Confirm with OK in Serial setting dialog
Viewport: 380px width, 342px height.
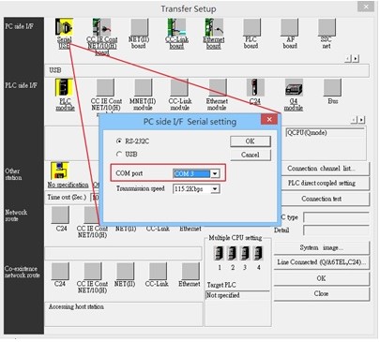tap(251, 141)
